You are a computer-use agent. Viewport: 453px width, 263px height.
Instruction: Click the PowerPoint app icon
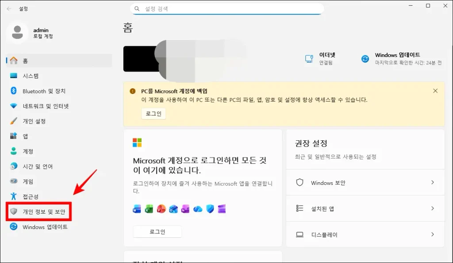point(161,209)
